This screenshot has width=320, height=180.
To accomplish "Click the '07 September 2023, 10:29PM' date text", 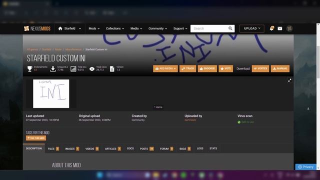I will pos(42,120).
